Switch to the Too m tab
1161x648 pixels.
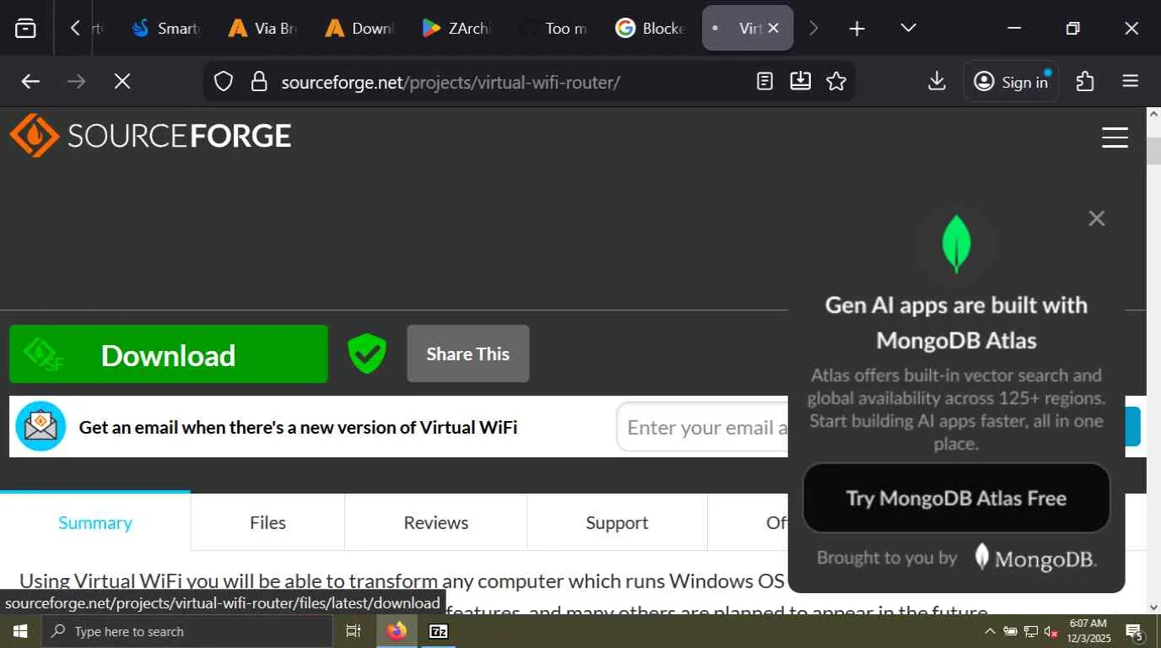tap(553, 29)
